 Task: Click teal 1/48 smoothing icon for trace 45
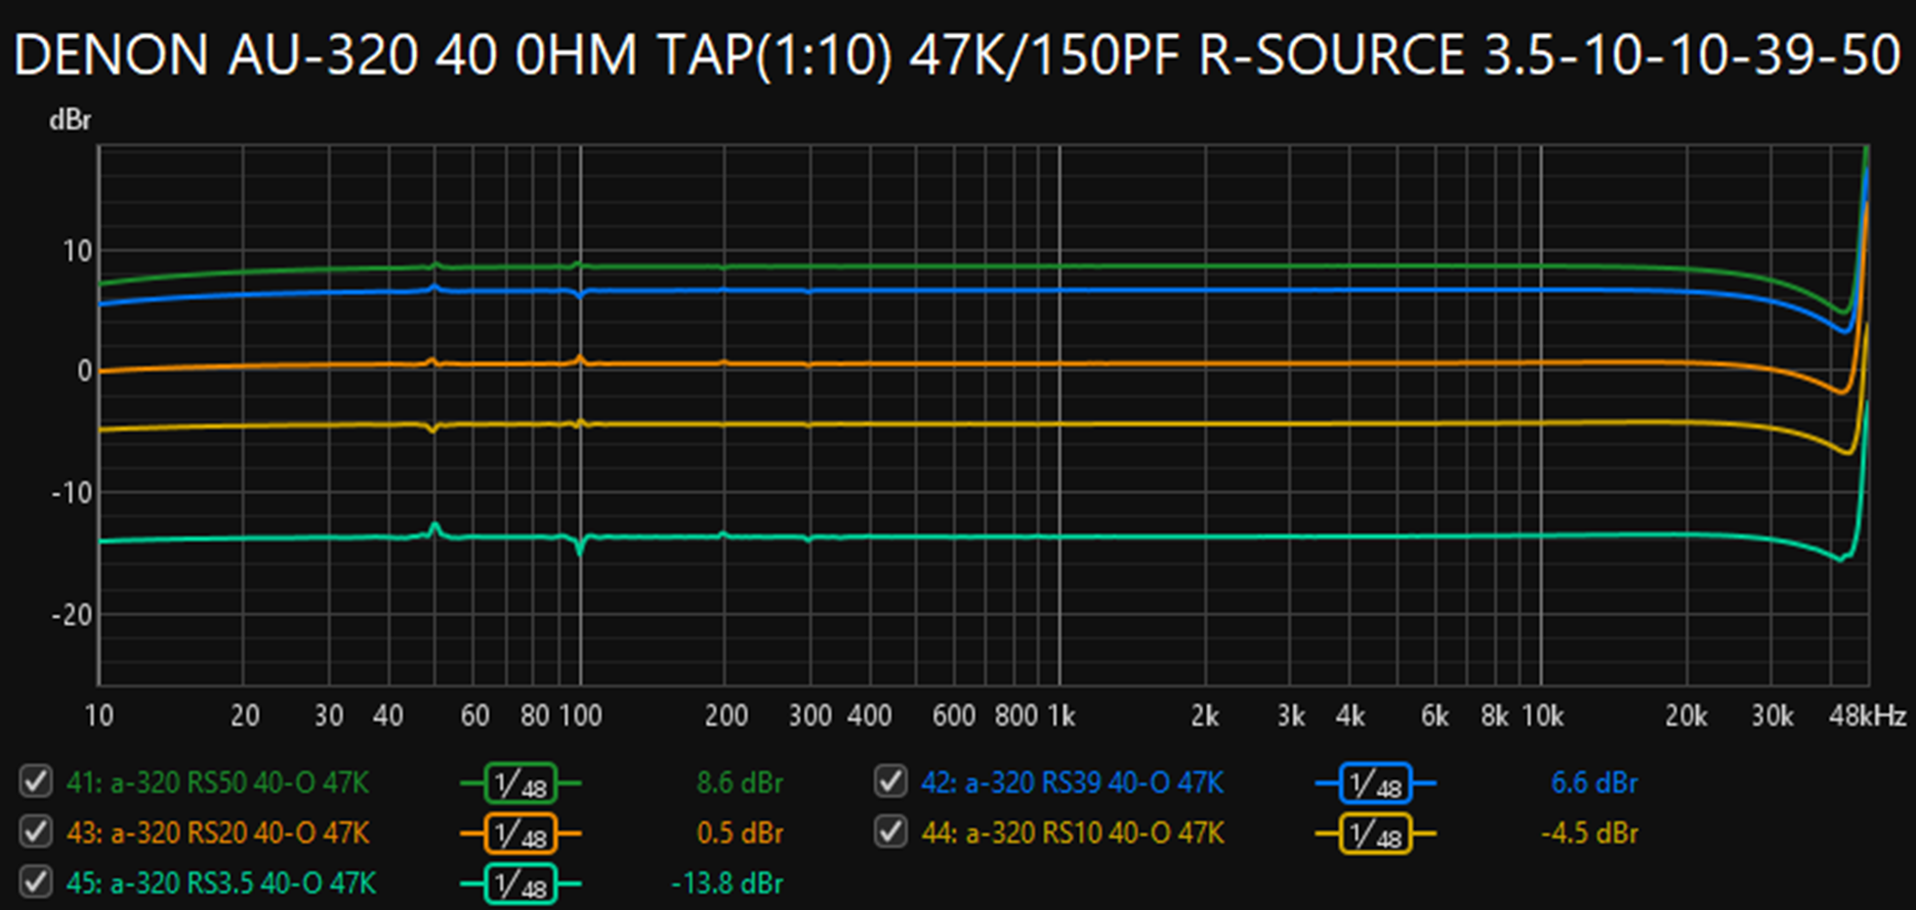[x=521, y=884]
